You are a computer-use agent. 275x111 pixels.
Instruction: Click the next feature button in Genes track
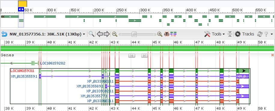145,56
